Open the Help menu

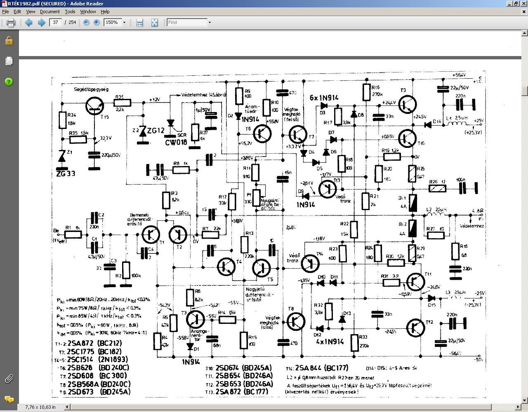(x=105, y=12)
